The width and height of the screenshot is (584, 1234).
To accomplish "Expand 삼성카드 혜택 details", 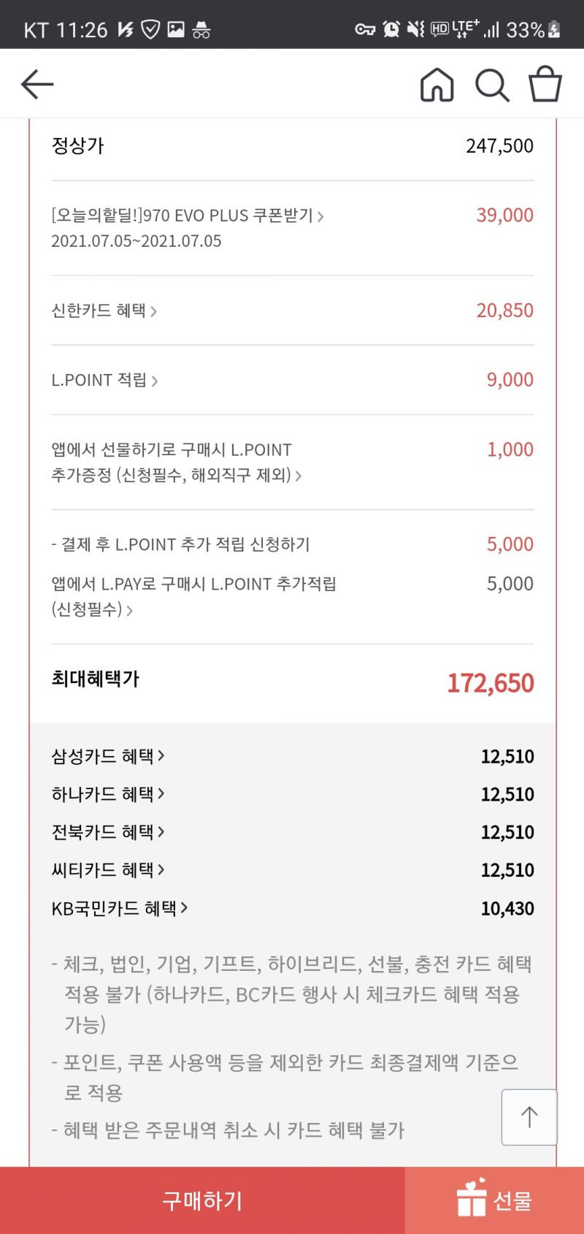I will 108,756.
